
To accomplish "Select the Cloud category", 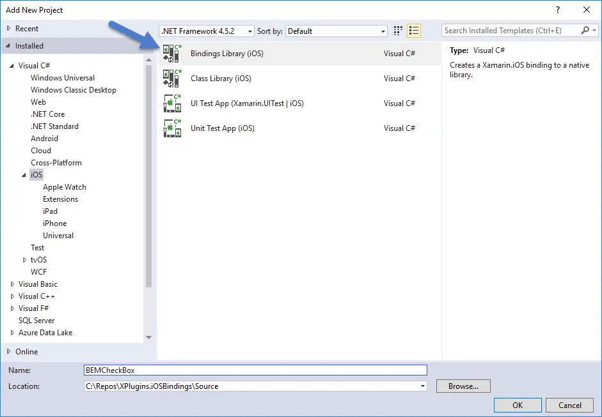I will click(41, 151).
